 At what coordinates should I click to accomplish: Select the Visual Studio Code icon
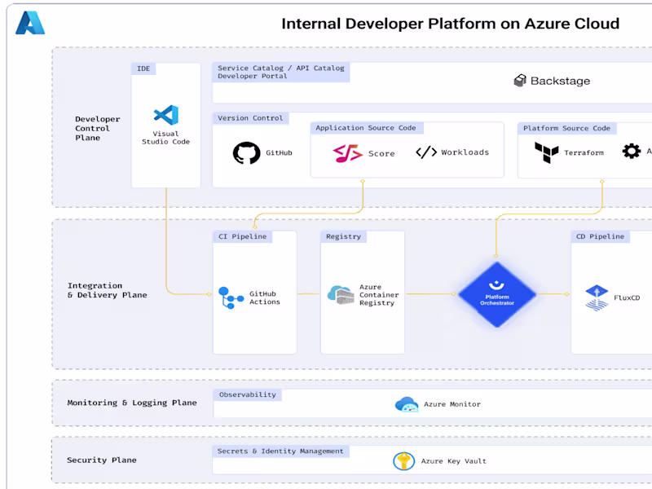[165, 114]
